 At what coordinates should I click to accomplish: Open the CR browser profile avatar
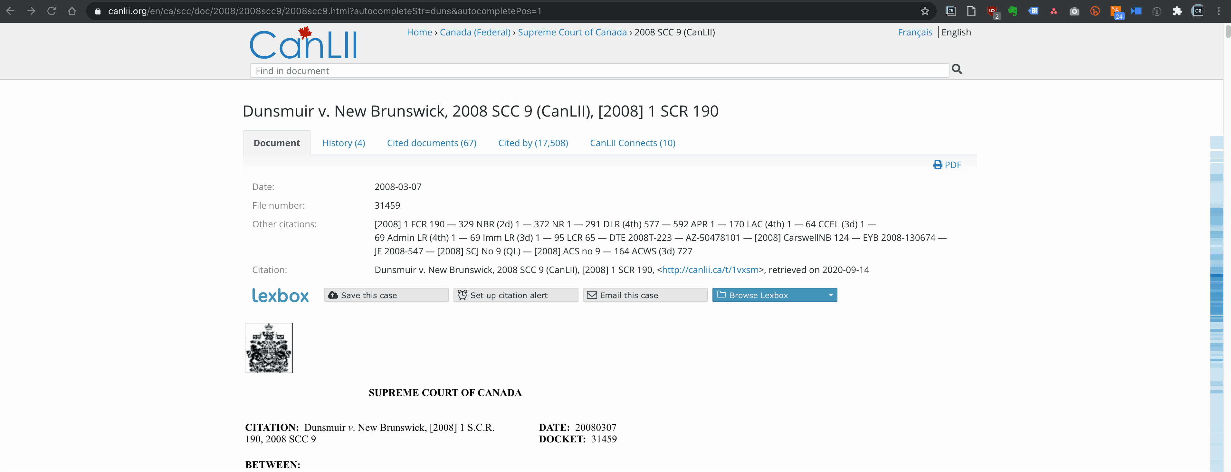tap(1198, 11)
